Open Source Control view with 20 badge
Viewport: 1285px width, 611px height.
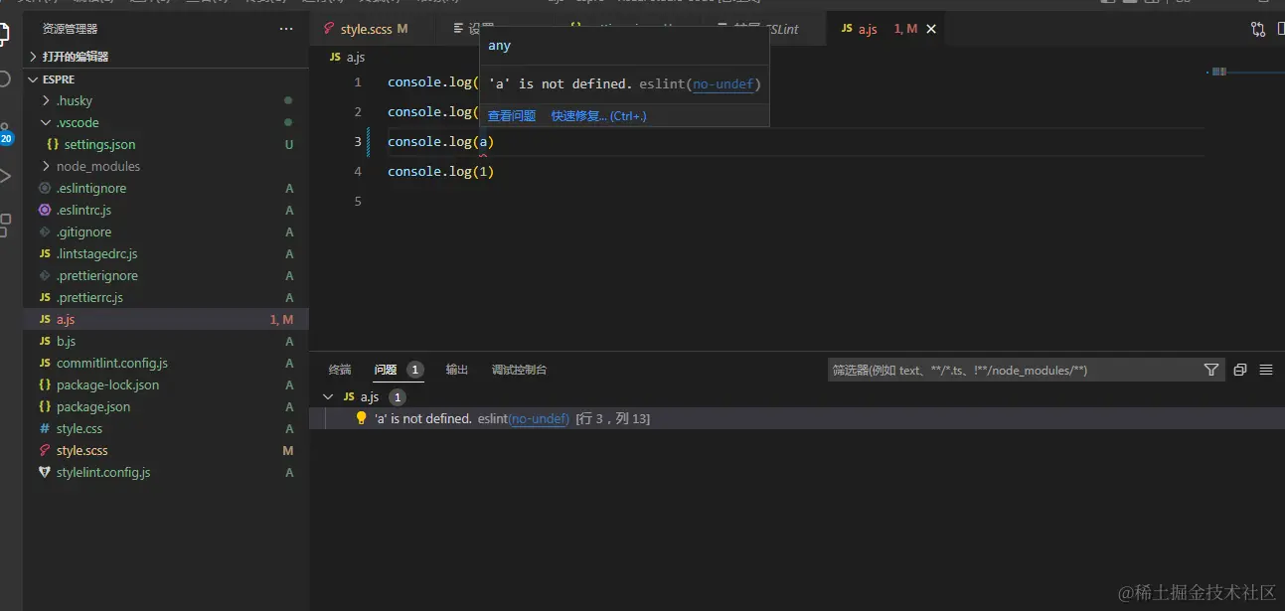(x=5, y=132)
